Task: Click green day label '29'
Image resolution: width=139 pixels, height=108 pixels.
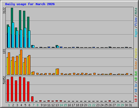Action: 122,105
